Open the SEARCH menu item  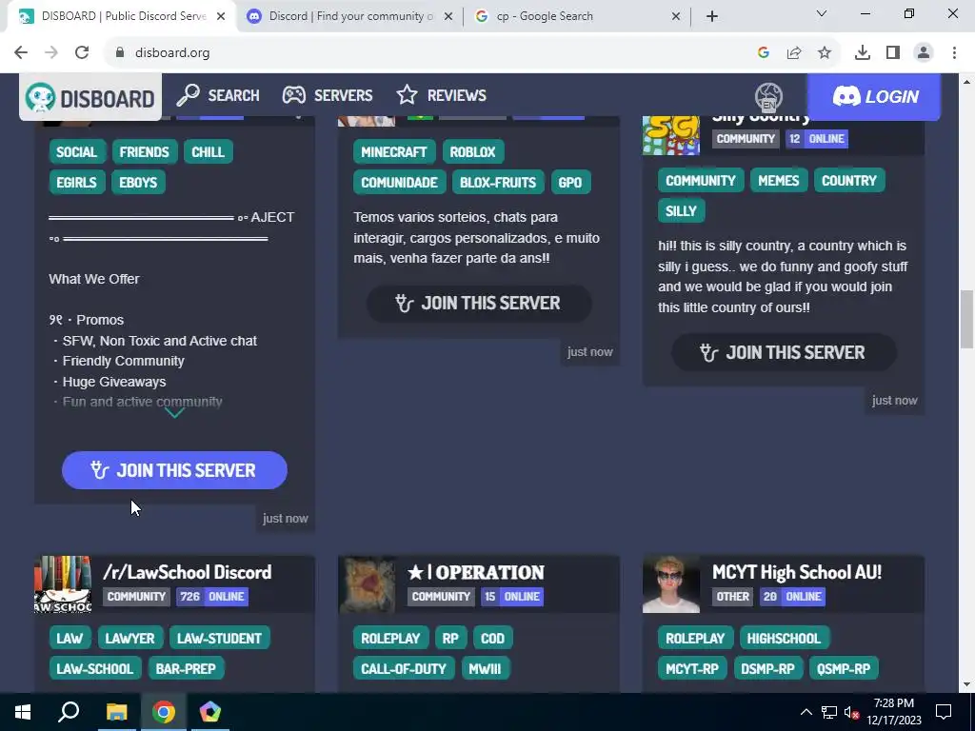click(x=218, y=95)
